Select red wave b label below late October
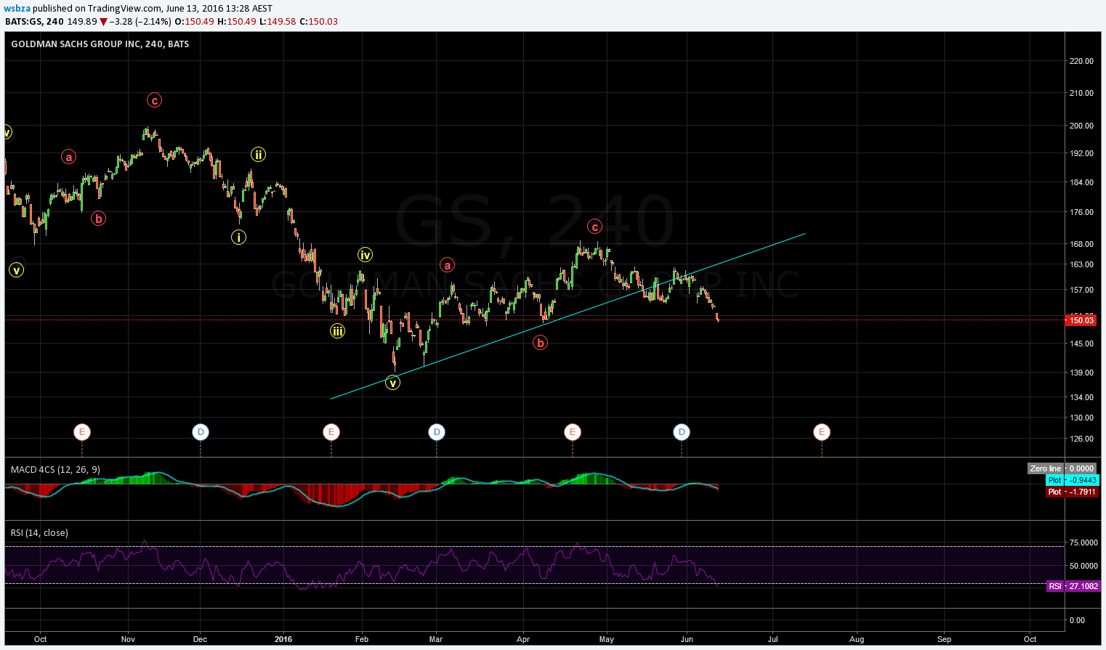1106x650 pixels. pos(98,218)
